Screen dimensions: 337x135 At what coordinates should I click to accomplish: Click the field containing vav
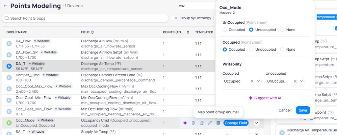[196, 6]
